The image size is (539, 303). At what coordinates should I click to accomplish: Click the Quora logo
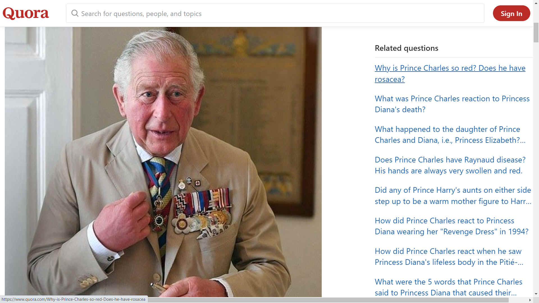[x=26, y=13]
